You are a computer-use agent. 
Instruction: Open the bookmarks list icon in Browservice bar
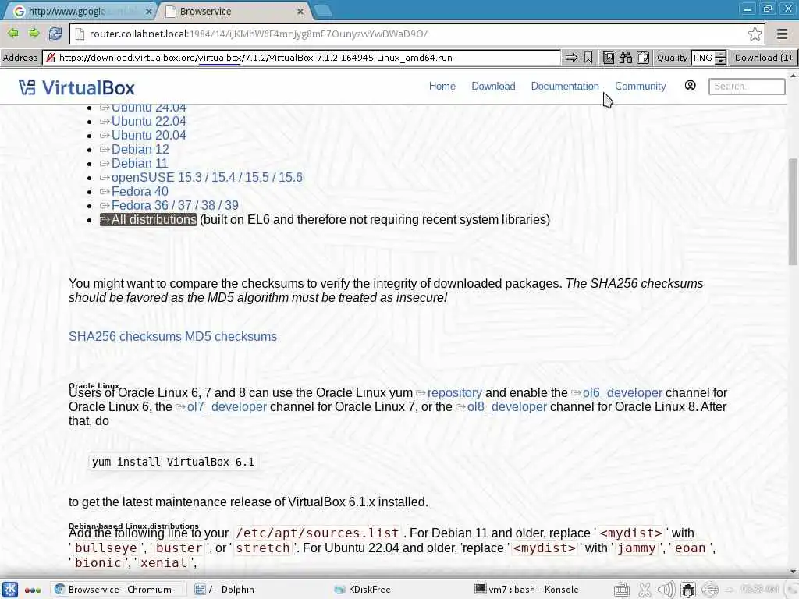pyautogui.click(x=609, y=58)
